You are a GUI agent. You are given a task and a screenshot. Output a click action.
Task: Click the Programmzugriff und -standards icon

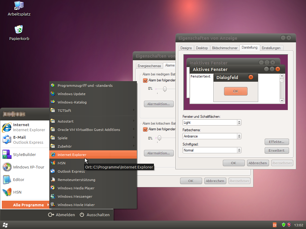pyautogui.click(x=53, y=85)
